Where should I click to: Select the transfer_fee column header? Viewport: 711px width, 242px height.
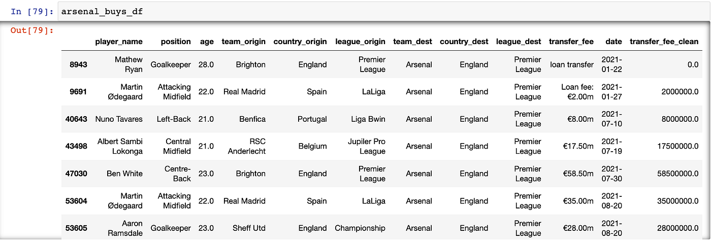click(x=571, y=42)
